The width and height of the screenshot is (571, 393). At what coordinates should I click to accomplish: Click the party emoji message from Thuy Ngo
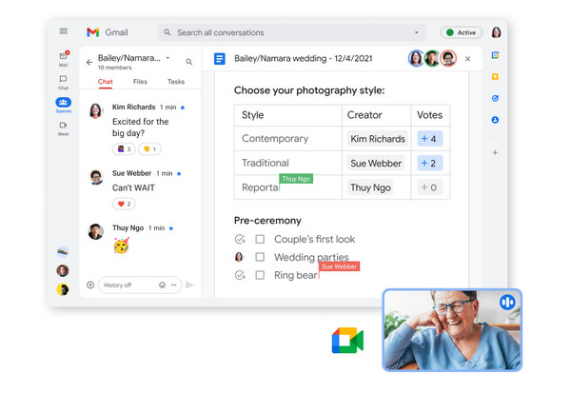(x=121, y=245)
